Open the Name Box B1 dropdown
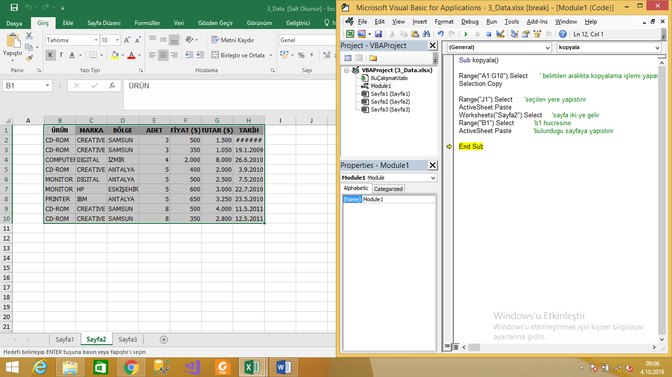The height and width of the screenshot is (377, 672). click(x=48, y=85)
